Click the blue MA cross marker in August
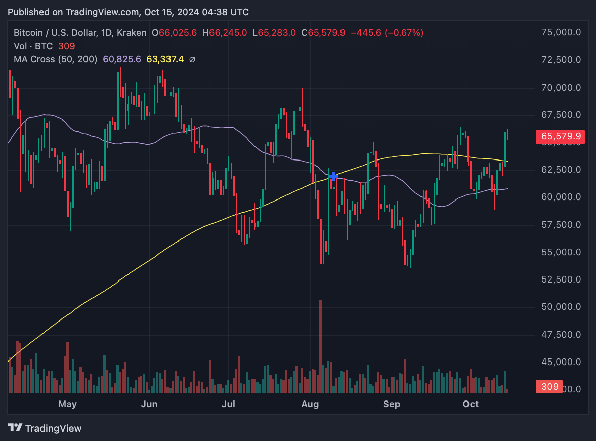596x441 pixels. tap(333, 176)
